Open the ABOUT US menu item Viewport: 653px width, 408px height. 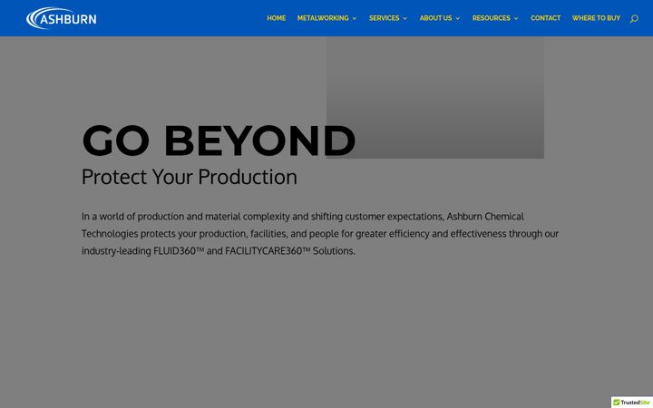pyautogui.click(x=435, y=18)
